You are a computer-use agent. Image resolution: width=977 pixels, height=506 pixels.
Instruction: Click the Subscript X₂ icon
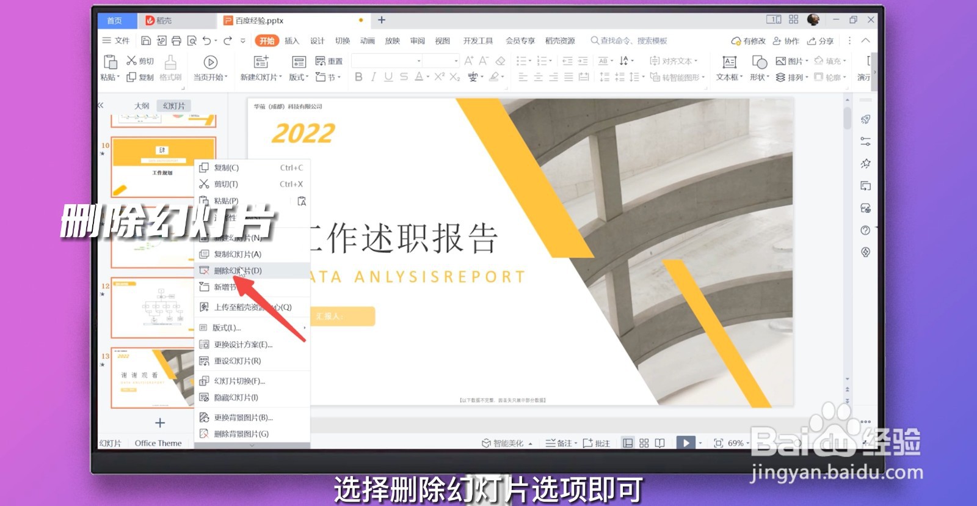[455, 77]
